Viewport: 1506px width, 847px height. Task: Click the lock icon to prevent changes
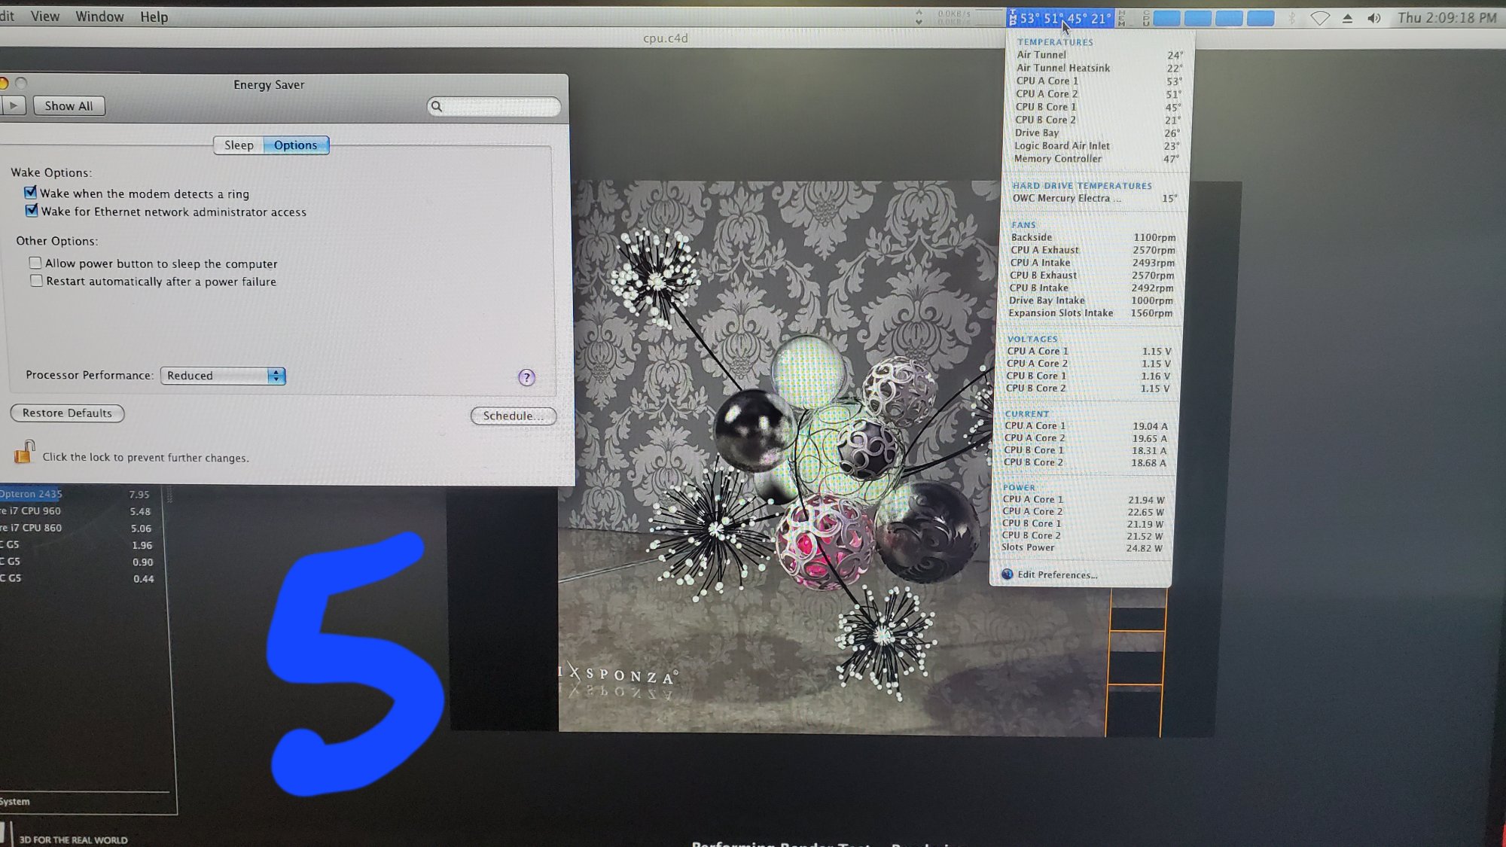(x=24, y=452)
